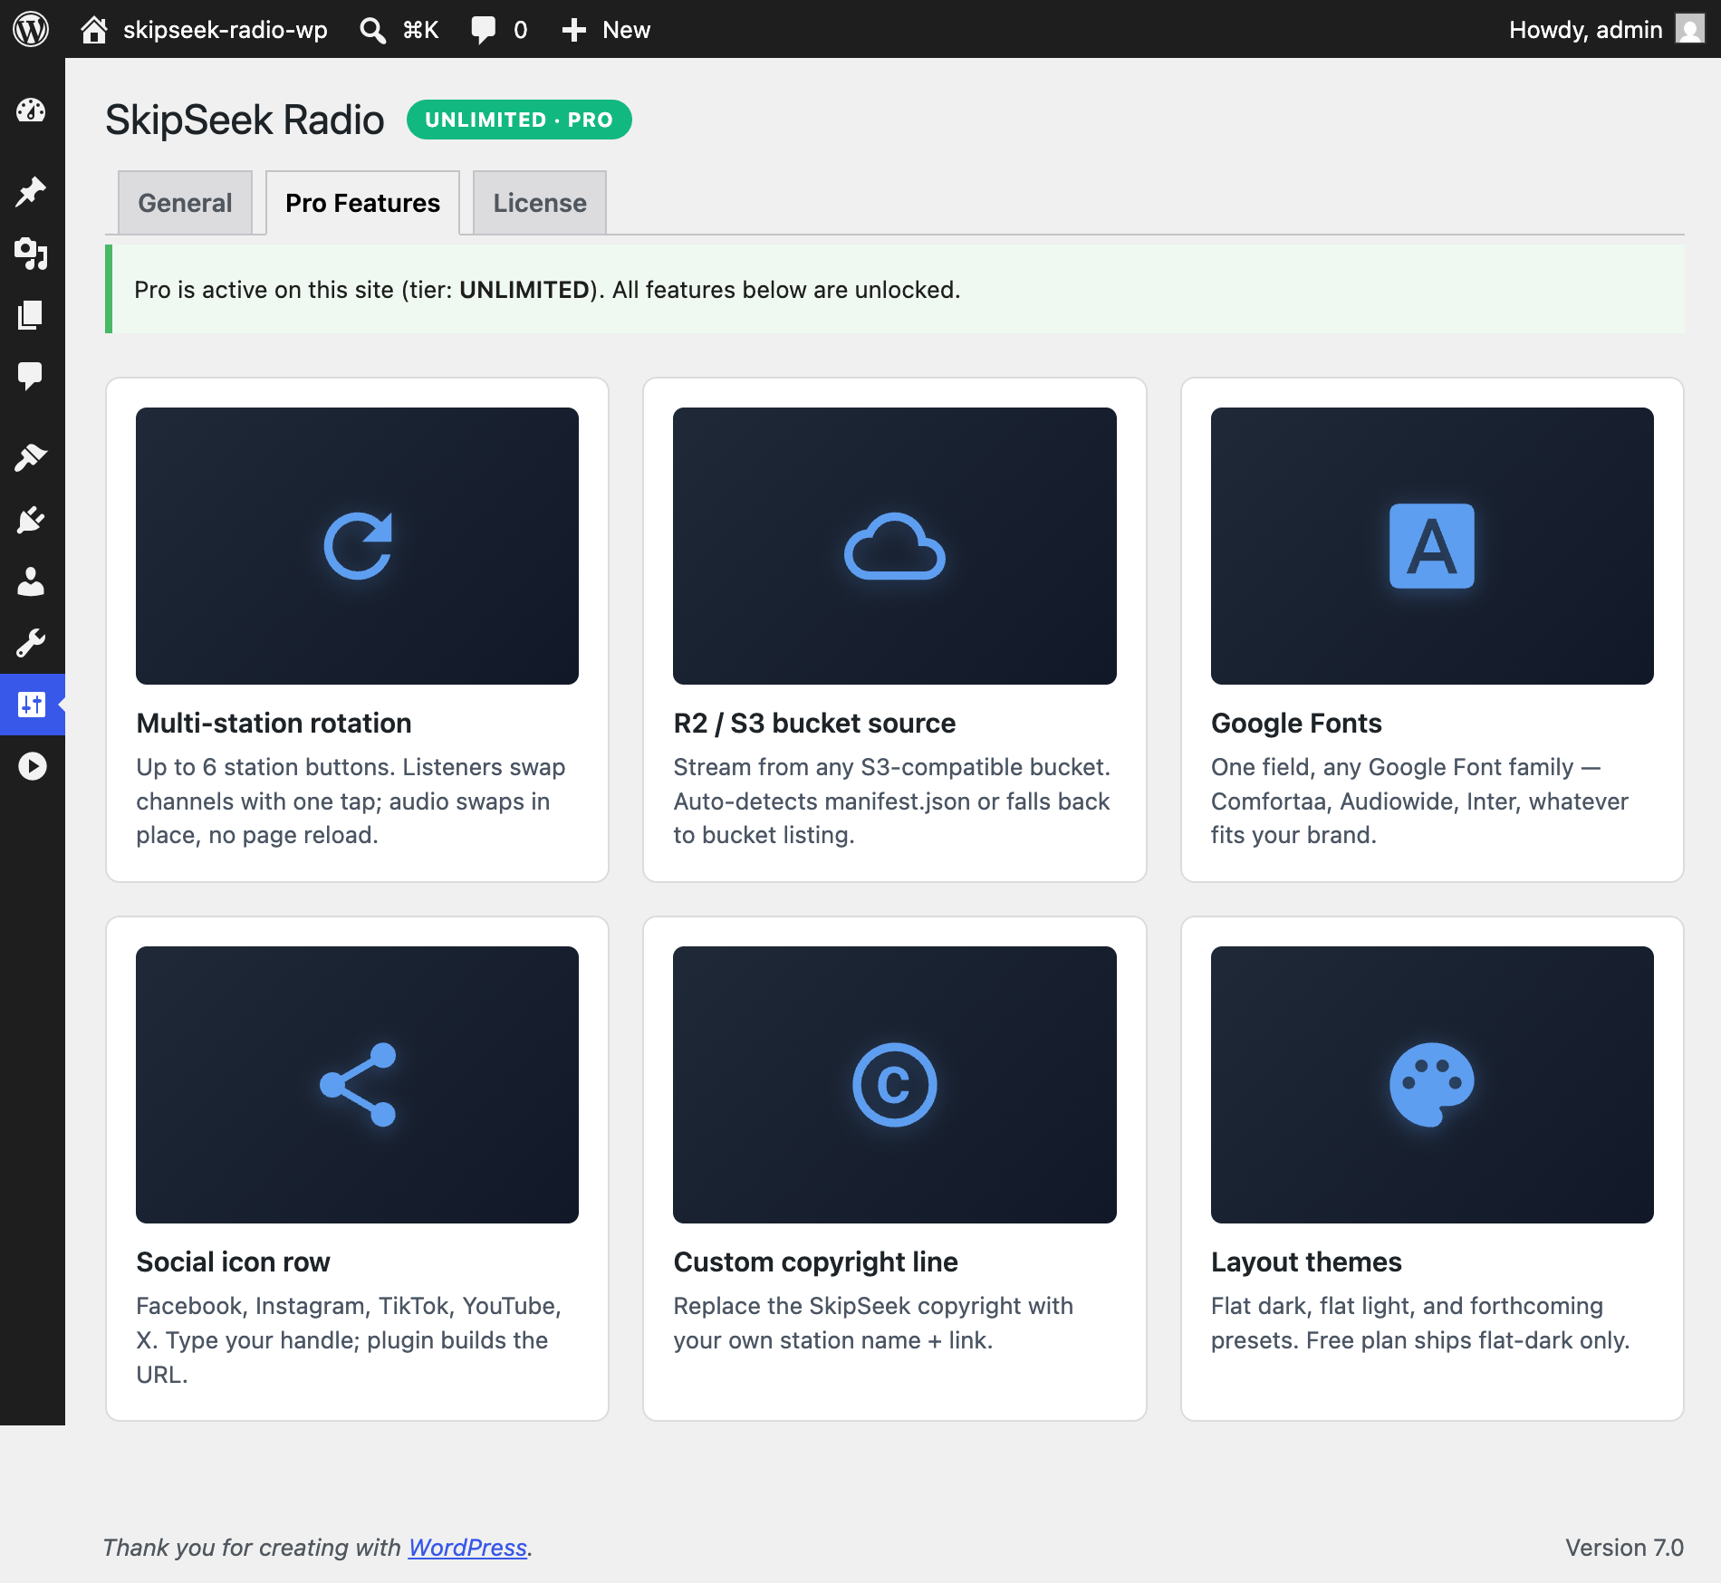Click the Custom copyright line © icon
The width and height of the screenshot is (1721, 1583).
895,1085
